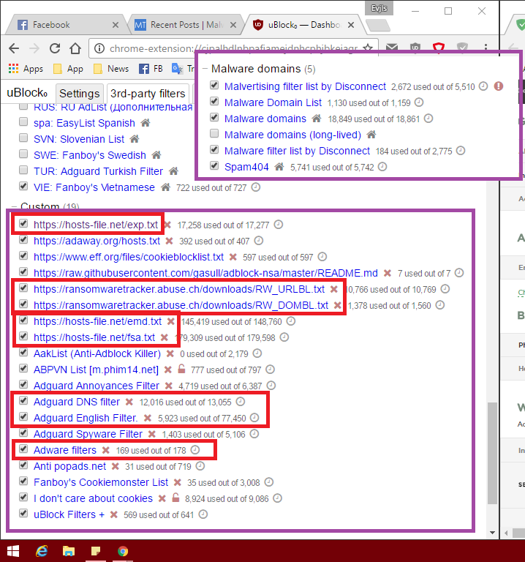
Task: Open the Adguard Annoyances Filter link
Action: tap(97, 386)
